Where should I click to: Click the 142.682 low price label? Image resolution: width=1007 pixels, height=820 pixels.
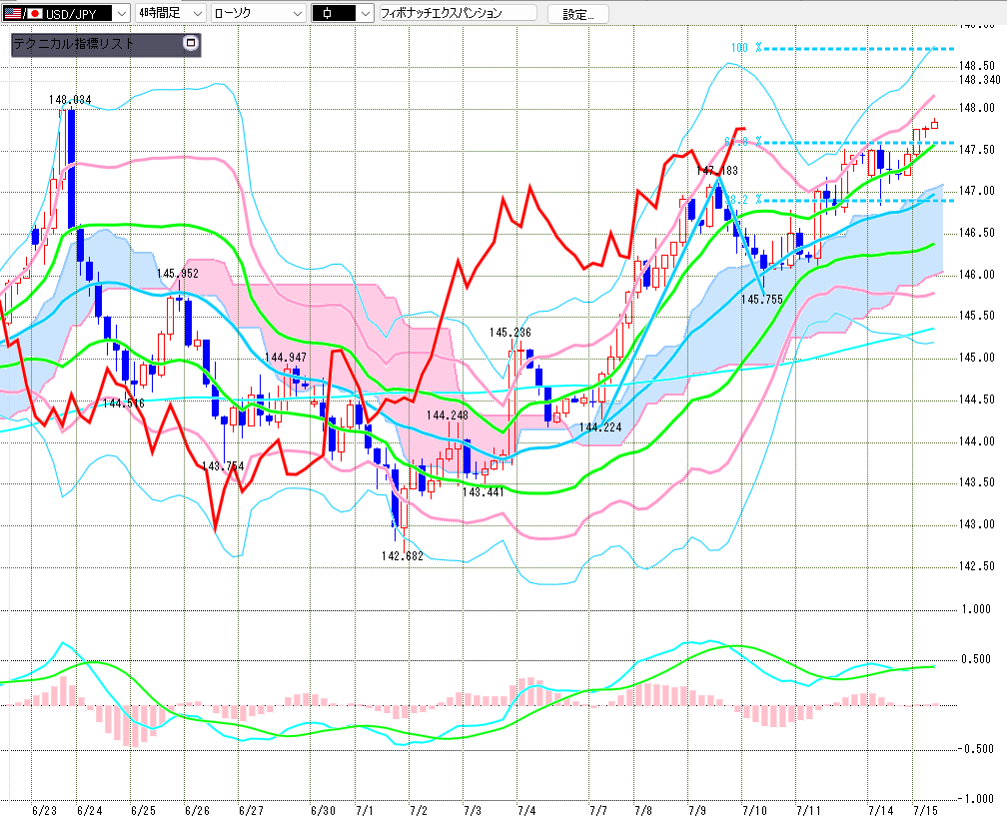(x=402, y=556)
